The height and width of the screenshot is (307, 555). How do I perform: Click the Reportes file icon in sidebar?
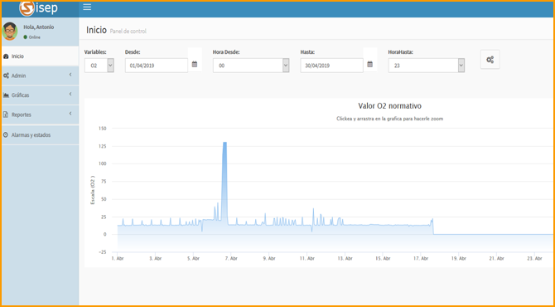(x=5, y=115)
